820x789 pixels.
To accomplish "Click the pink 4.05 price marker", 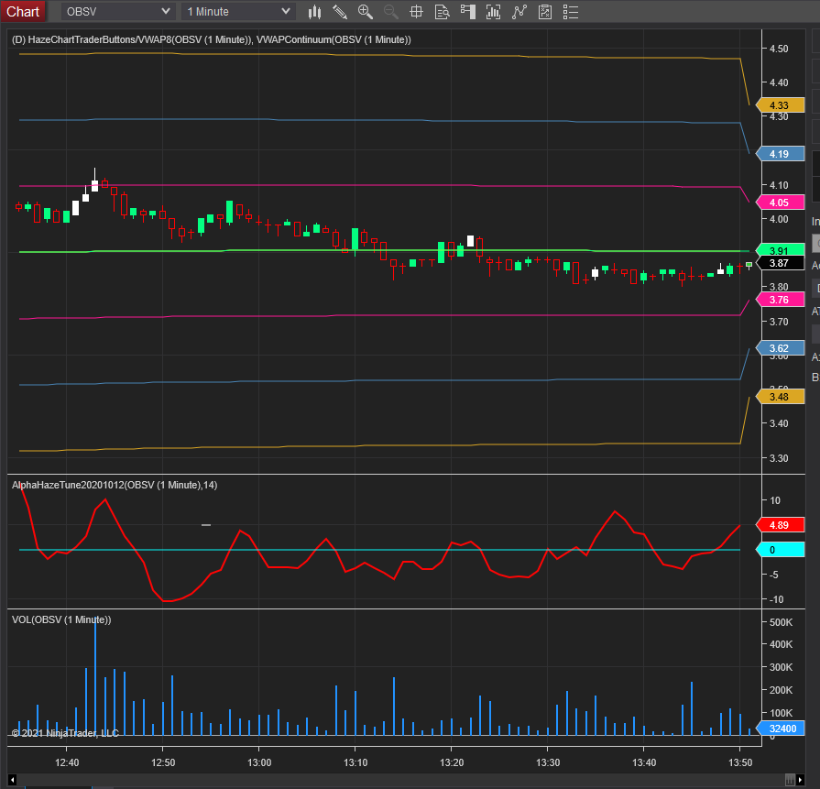I will click(780, 203).
